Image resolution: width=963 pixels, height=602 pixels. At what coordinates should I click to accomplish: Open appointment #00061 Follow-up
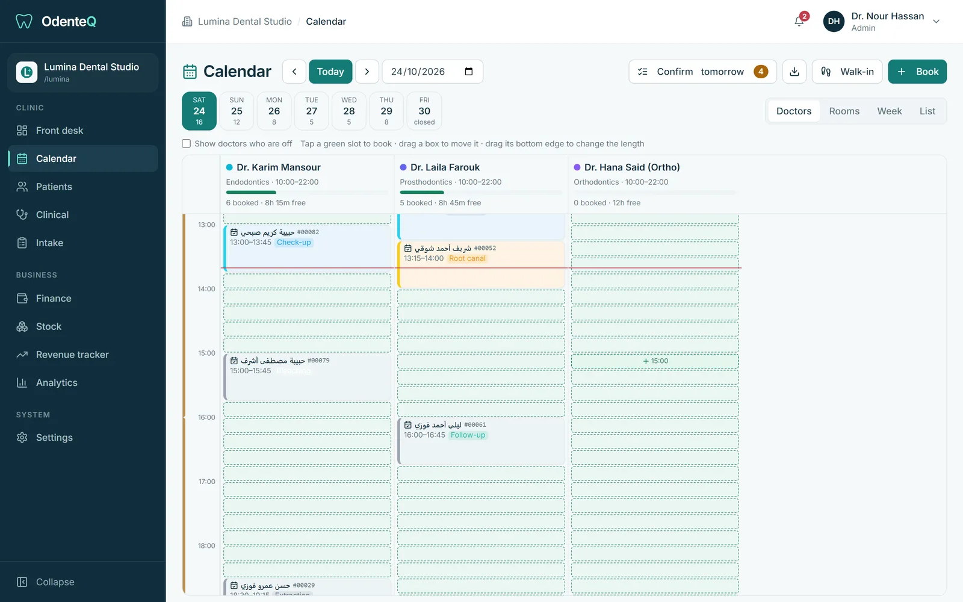coord(481,441)
